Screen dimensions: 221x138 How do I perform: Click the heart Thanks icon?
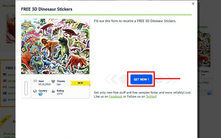(53, 81)
